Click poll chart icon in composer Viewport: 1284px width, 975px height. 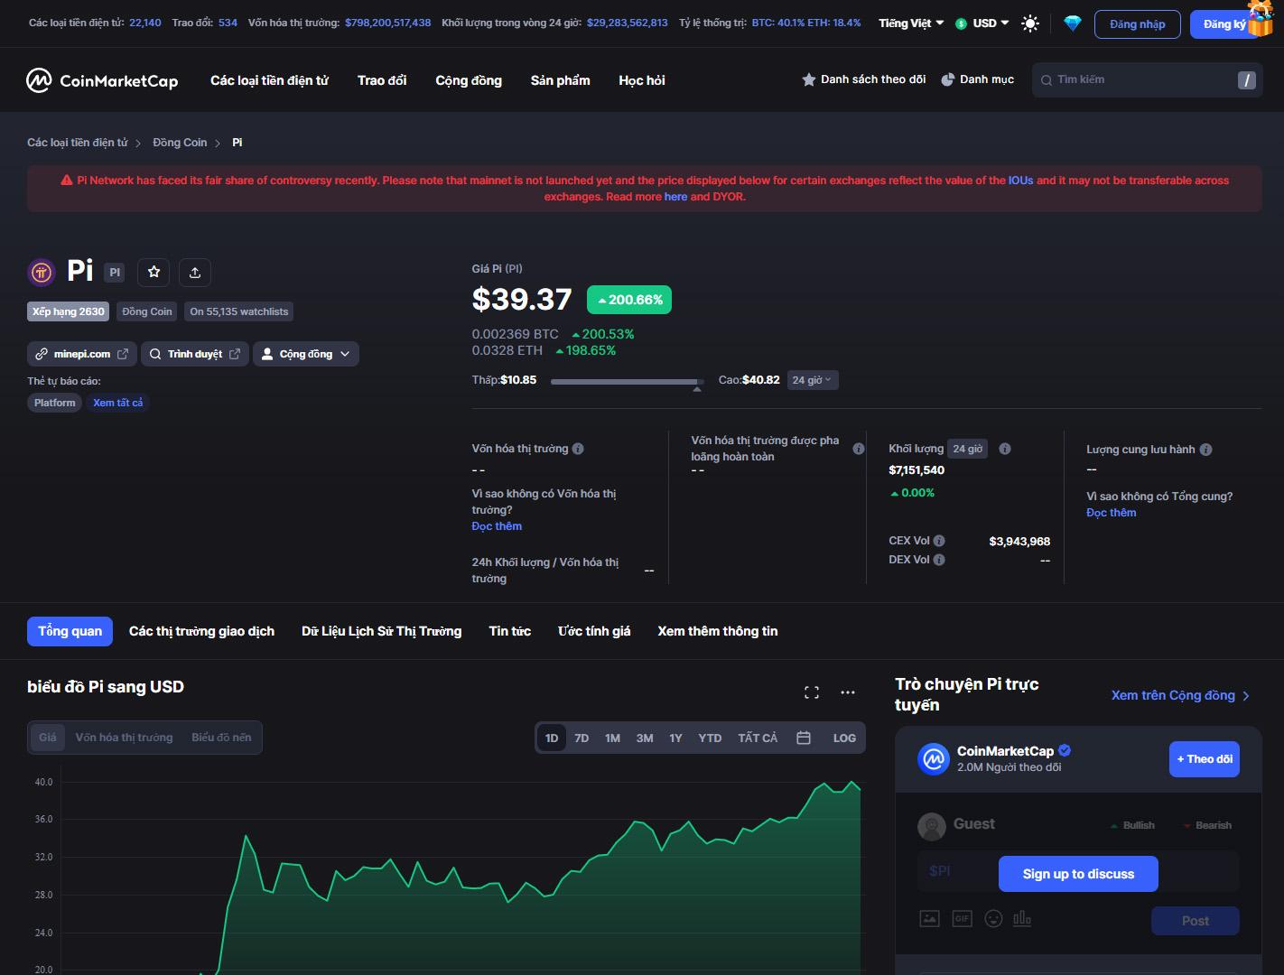[1022, 919]
